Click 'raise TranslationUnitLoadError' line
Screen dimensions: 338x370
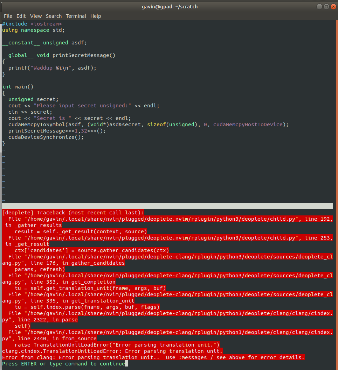click(x=117, y=345)
